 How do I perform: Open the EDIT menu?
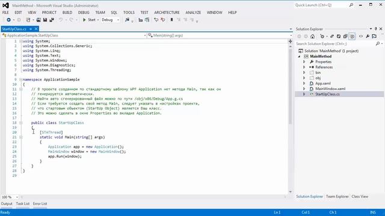(x=18, y=13)
